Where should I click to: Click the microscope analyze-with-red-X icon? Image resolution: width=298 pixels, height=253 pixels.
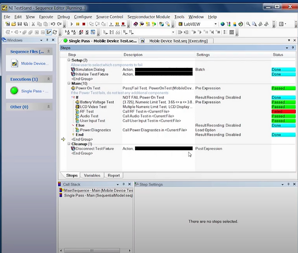coord(81,32)
